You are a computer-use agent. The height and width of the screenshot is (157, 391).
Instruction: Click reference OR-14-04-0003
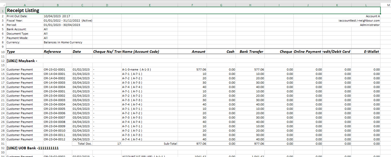click(x=57, y=83)
